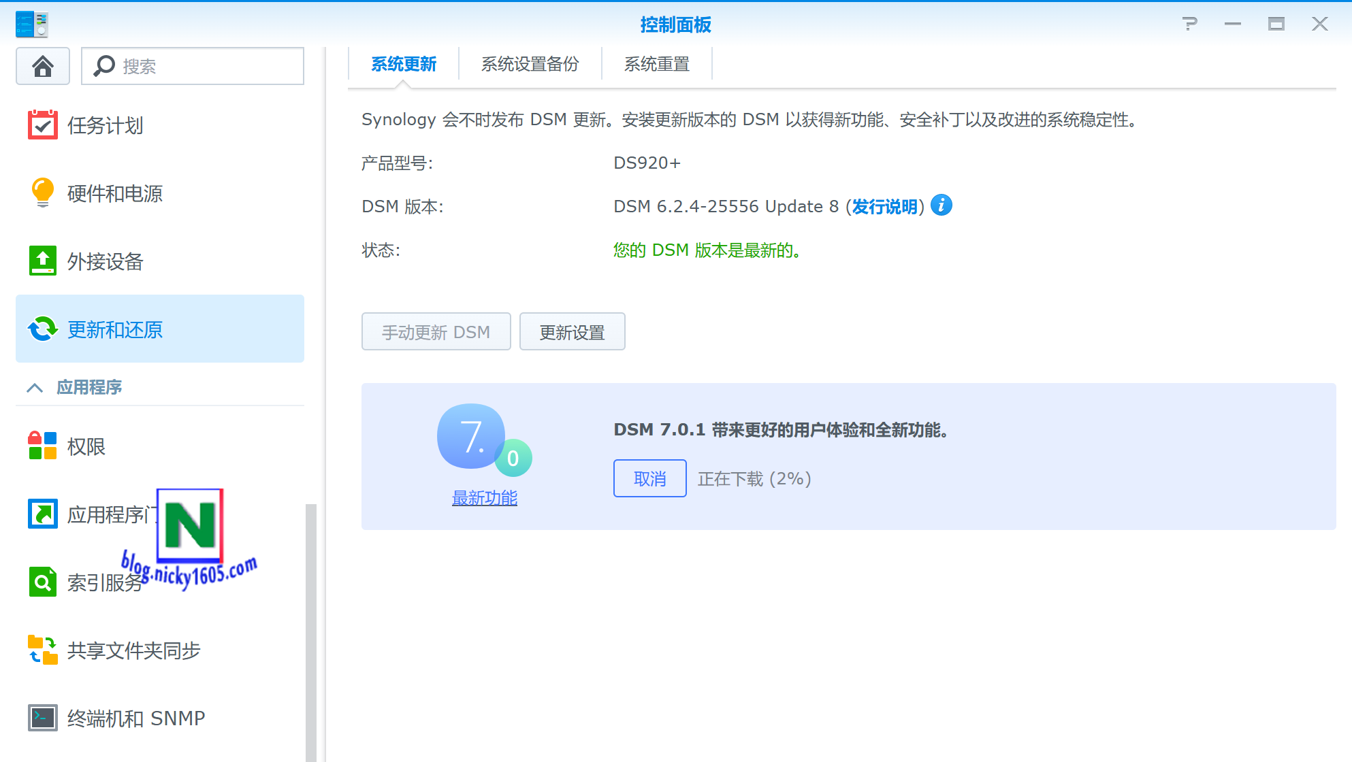
Task: Open 硬件和电源 lightbulb icon
Action: [x=42, y=193]
